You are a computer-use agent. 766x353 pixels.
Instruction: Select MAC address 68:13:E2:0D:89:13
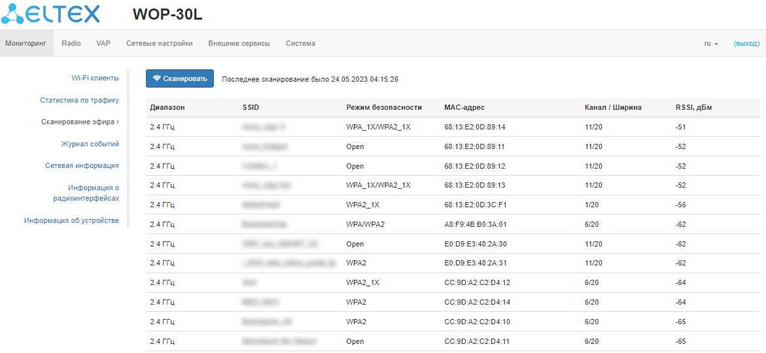point(475,185)
